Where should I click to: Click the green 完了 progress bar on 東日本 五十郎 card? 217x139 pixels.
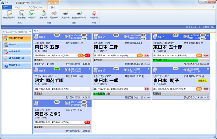[181, 60]
